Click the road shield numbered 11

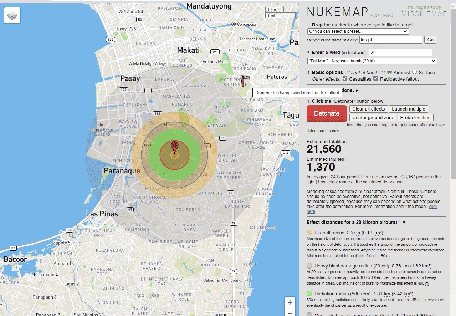pyautogui.click(x=223, y=138)
